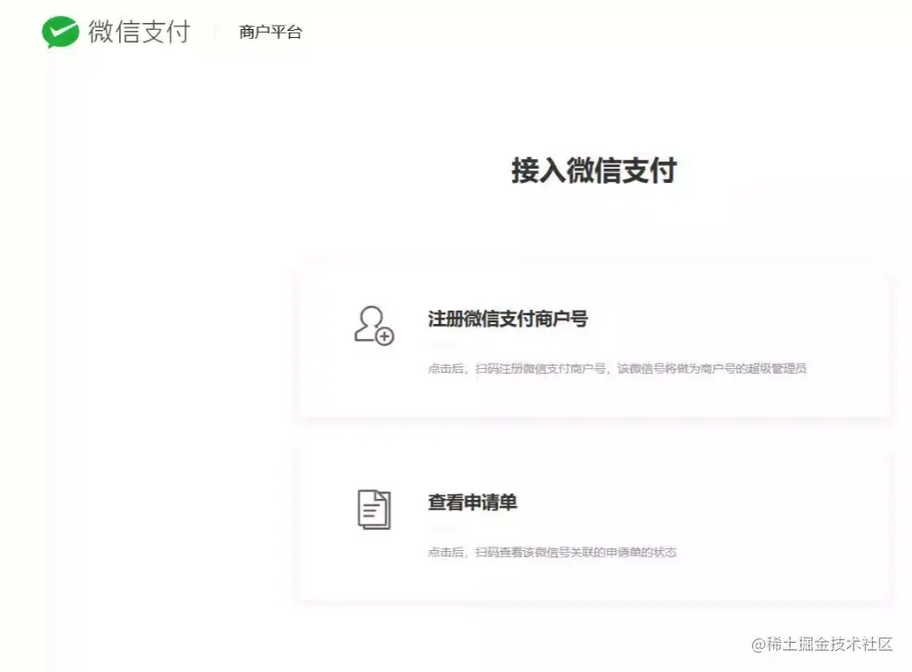Open the 查看申请单 card title
This screenshot has width=912, height=672.
pyautogui.click(x=472, y=502)
